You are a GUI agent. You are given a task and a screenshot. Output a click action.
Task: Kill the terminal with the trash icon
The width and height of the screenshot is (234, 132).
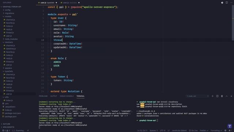pos(222,96)
